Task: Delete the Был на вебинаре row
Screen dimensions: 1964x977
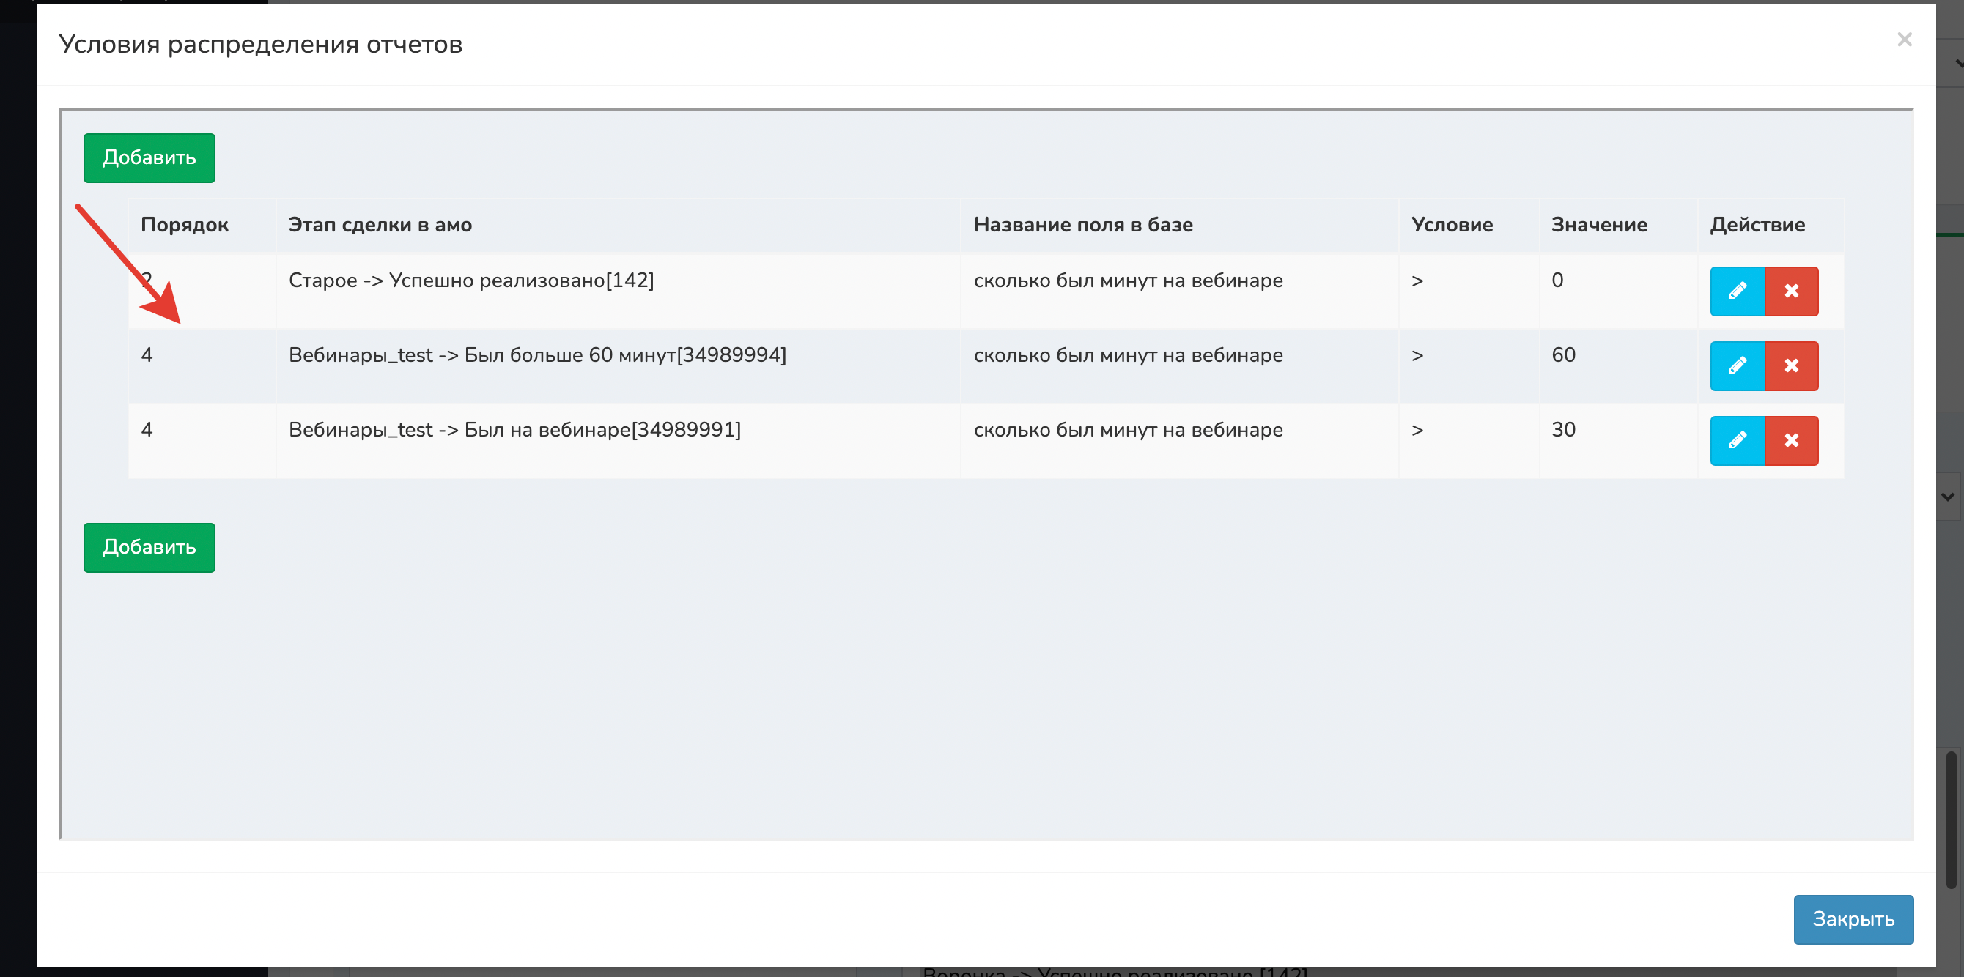Action: 1791,440
